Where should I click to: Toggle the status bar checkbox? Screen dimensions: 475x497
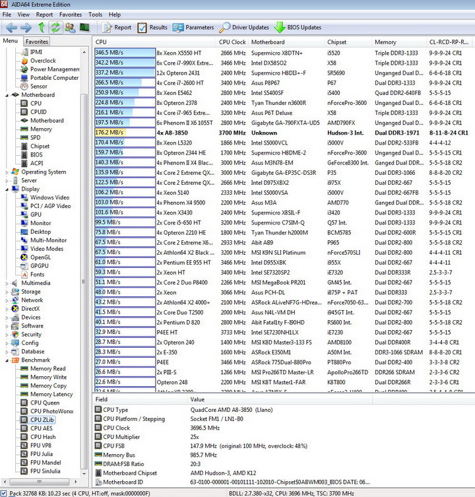[x=3, y=494]
